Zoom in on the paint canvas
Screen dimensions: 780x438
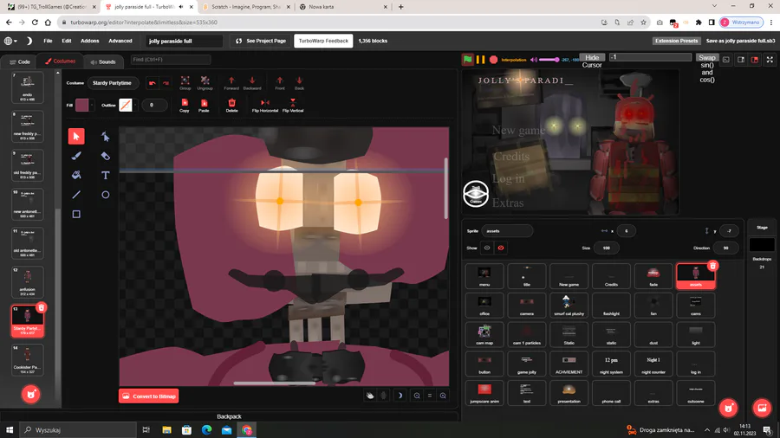pos(443,396)
